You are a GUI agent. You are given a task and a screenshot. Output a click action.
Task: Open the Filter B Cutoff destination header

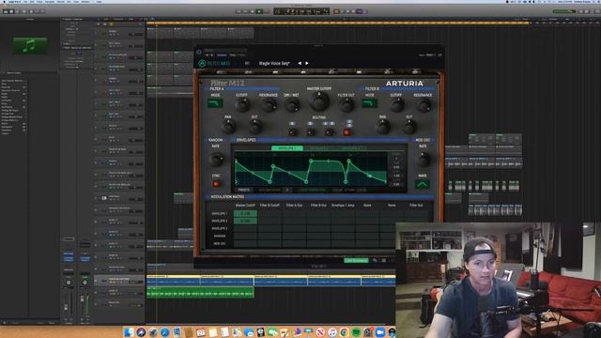coord(270,206)
